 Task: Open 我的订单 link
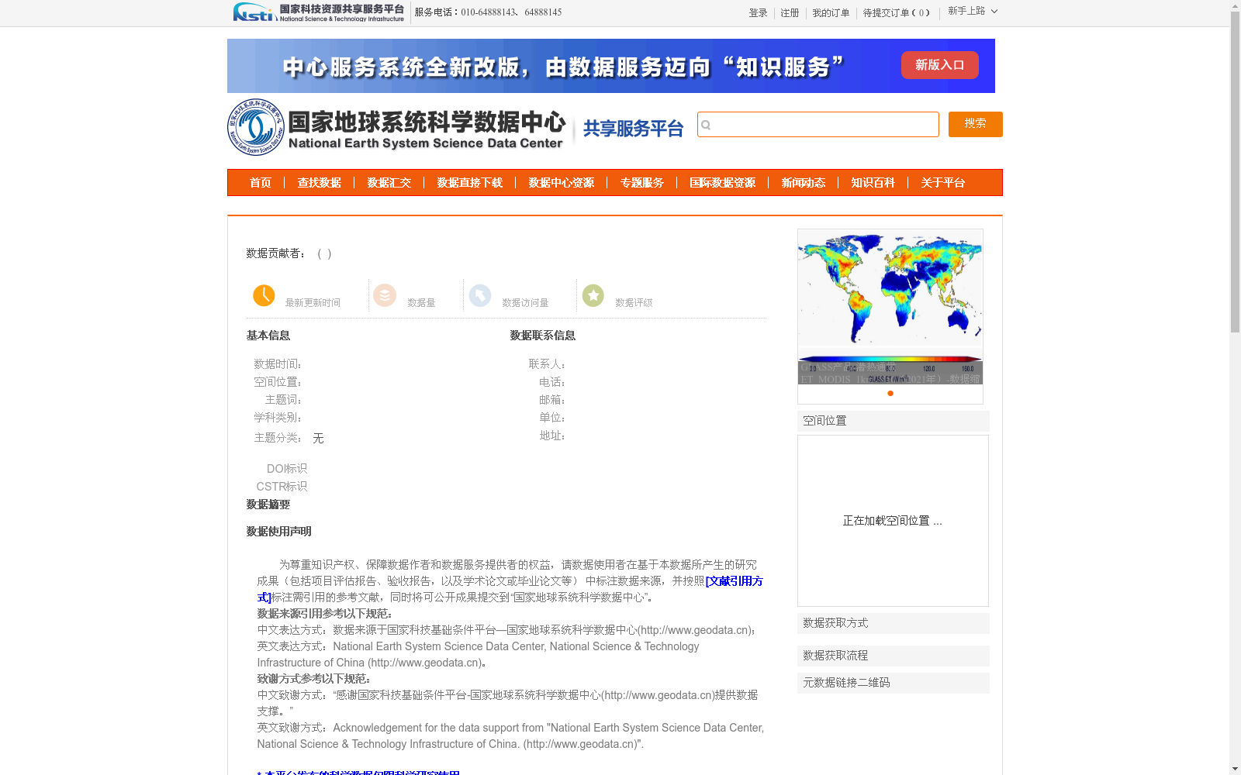coord(831,13)
